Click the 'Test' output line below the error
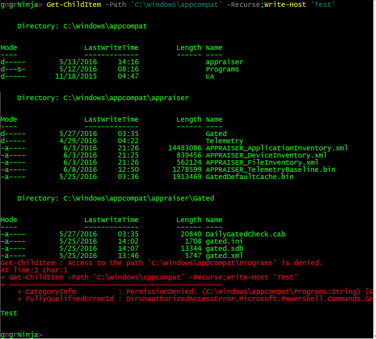376x339 pixels. click(x=9, y=313)
